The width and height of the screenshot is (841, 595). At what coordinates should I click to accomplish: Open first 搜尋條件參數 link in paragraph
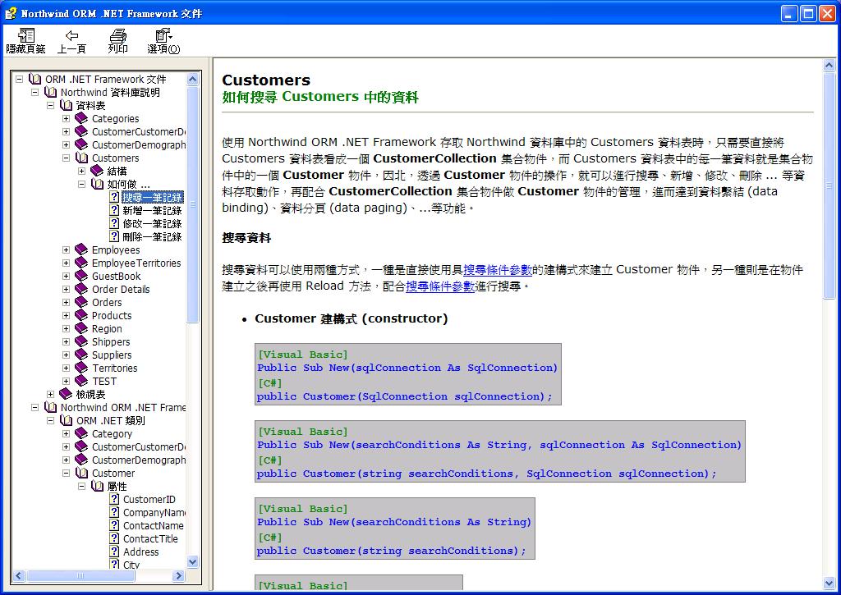click(497, 270)
